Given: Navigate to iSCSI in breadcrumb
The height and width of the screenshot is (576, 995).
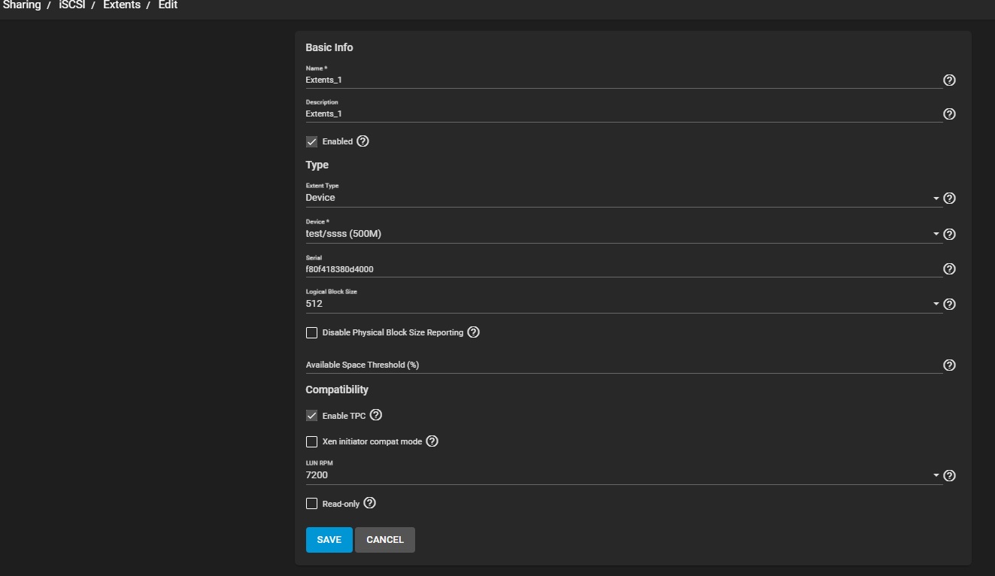Looking at the screenshot, I should tap(71, 5).
